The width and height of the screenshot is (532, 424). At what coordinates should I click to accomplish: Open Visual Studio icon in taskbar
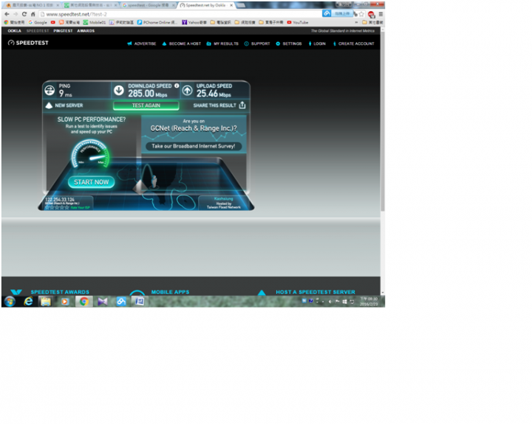103,301
